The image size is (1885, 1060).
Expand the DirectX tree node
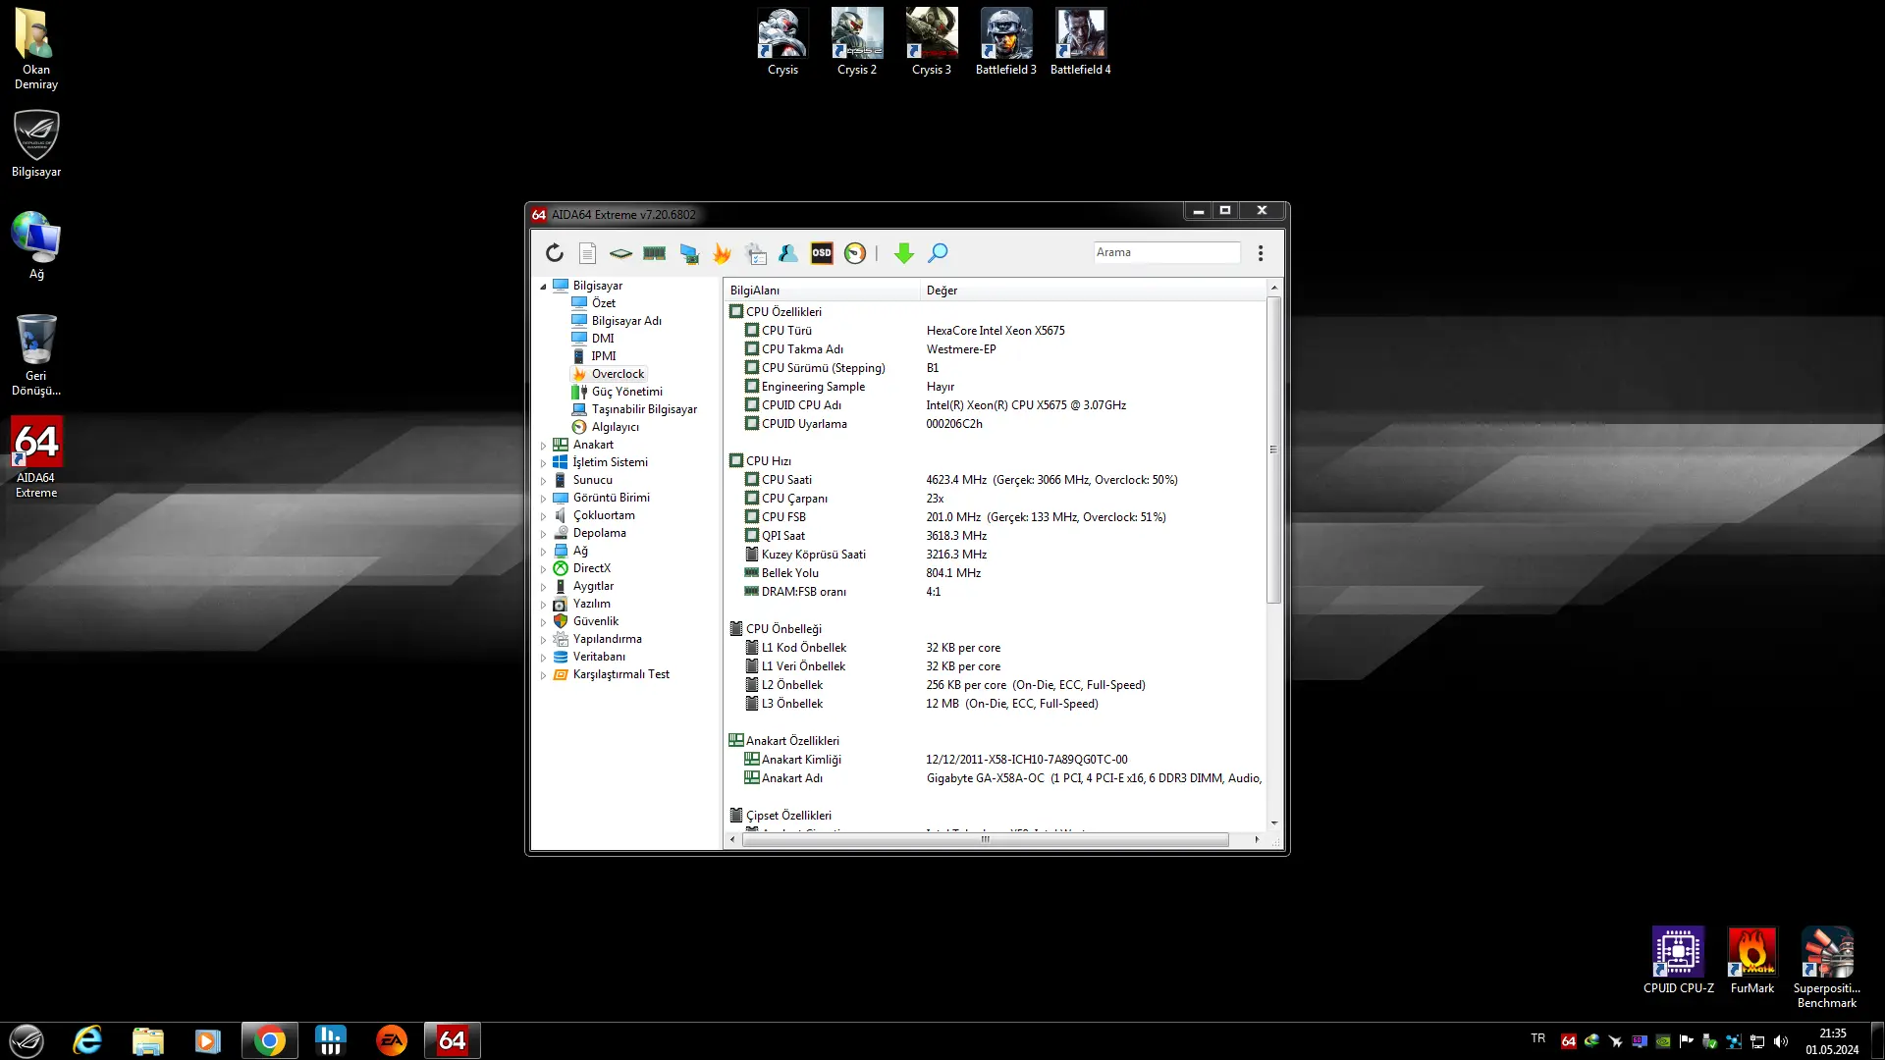point(543,568)
